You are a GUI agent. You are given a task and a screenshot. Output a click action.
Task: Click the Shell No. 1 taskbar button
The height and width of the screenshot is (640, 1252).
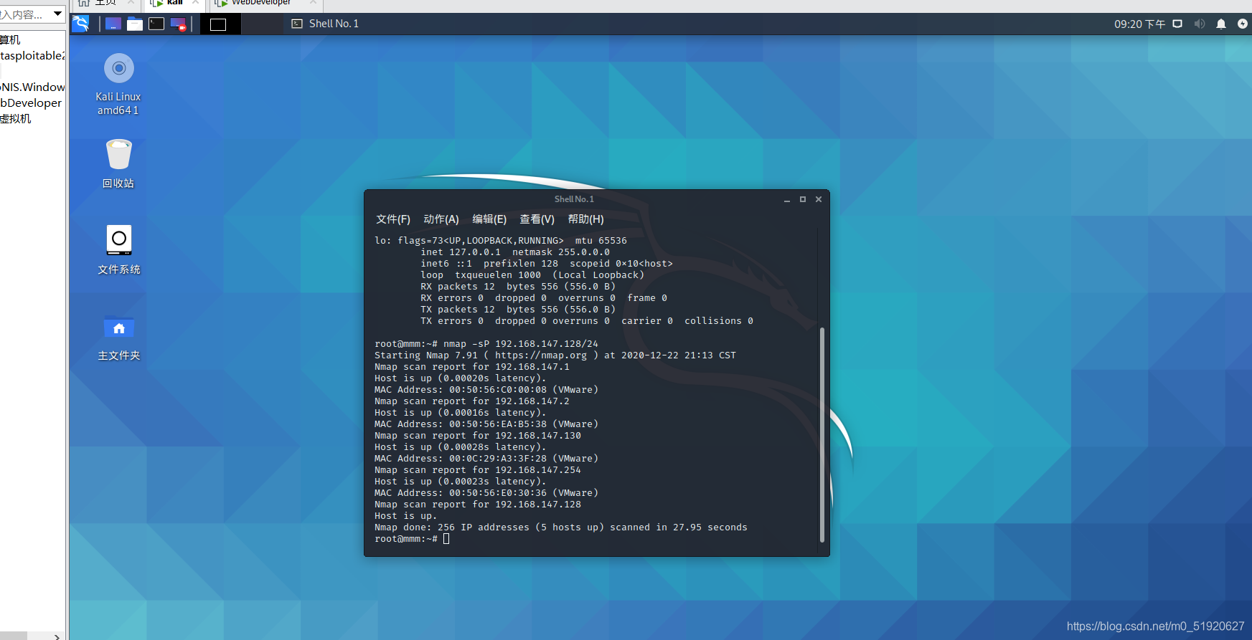coord(325,24)
